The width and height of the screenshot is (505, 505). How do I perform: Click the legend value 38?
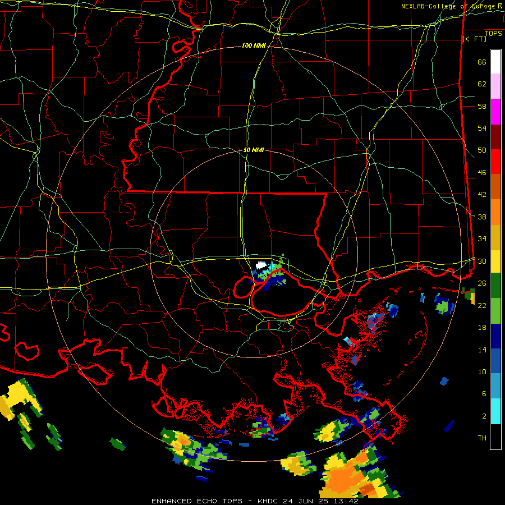482,217
